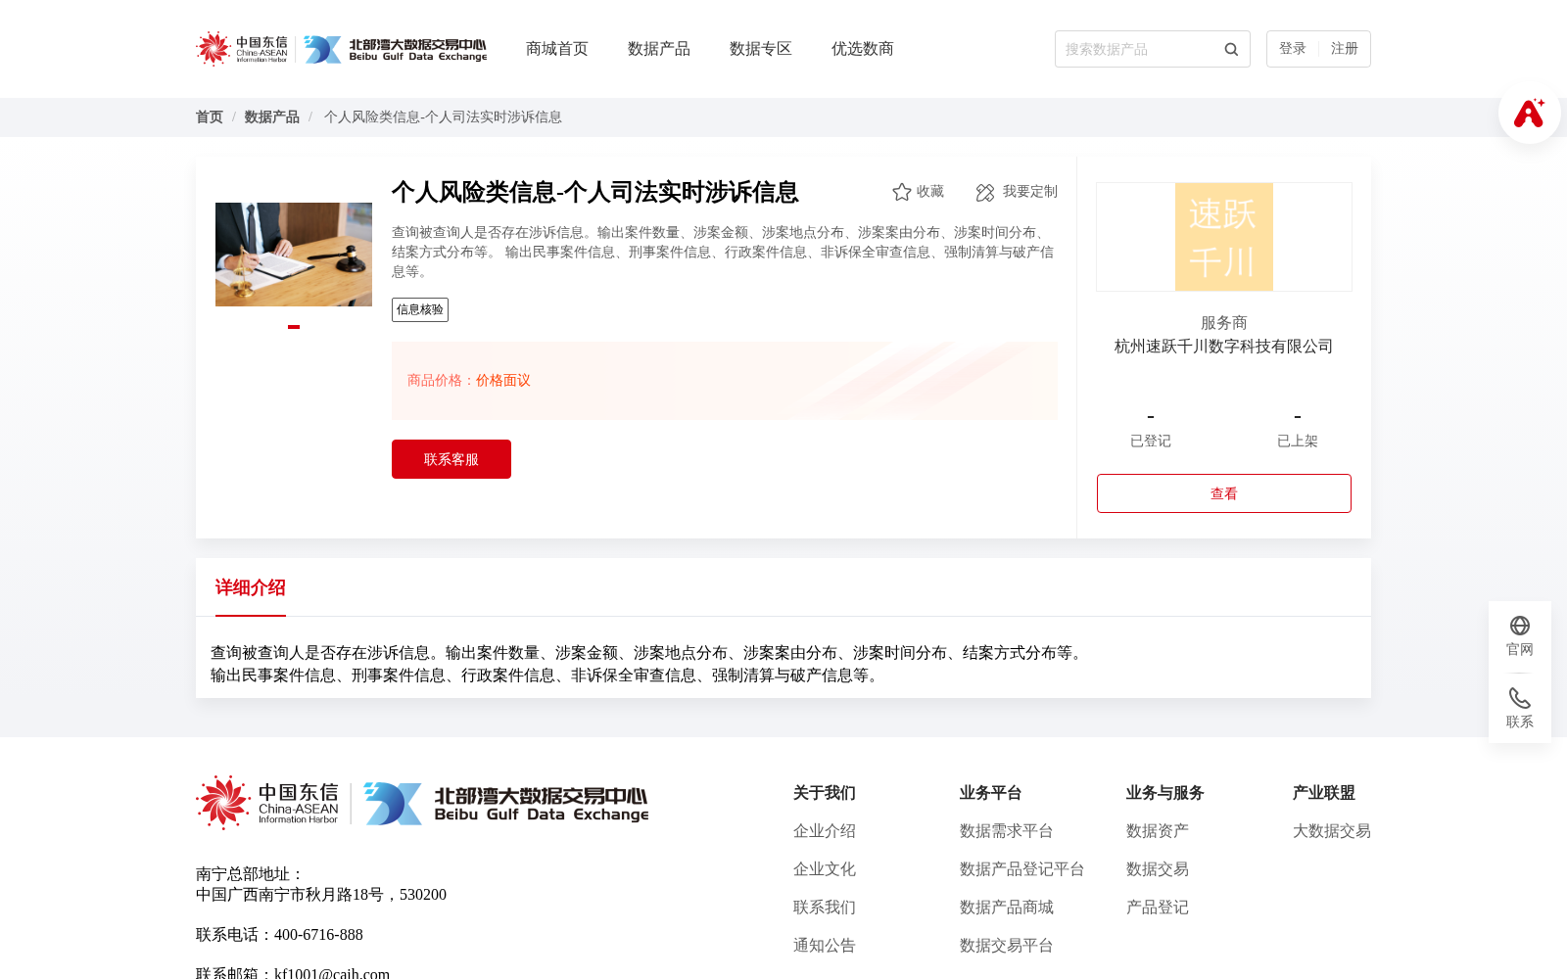This screenshot has height=979, width=1567.
Task: Open 商城首页 in navigation
Action: (x=557, y=49)
